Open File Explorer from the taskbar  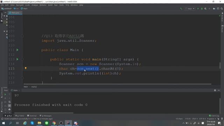[39, 123]
